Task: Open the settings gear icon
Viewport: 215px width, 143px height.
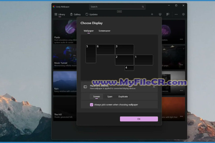Action: click(183, 14)
